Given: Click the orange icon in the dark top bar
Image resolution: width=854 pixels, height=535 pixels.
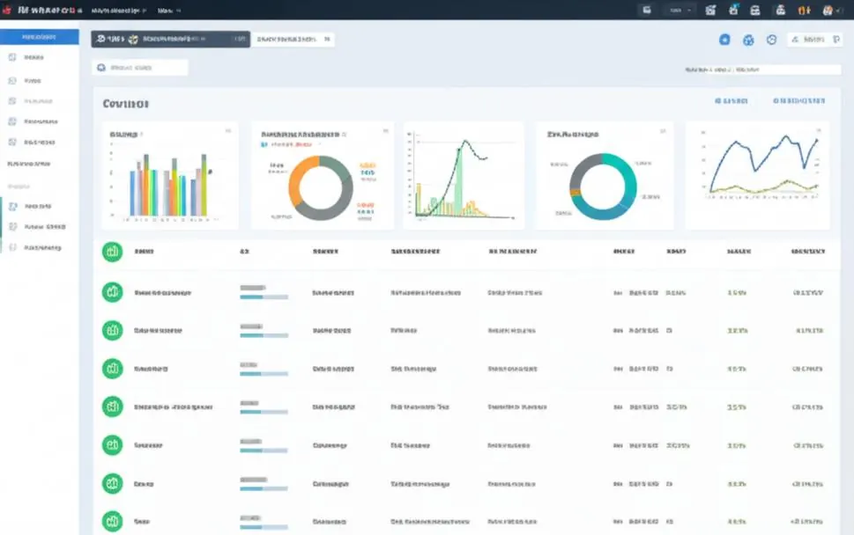Looking at the screenshot, I should [x=804, y=11].
